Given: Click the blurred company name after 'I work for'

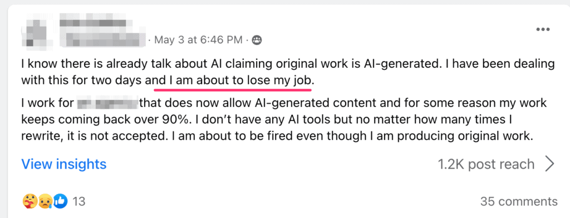Looking at the screenshot, I should (108, 103).
